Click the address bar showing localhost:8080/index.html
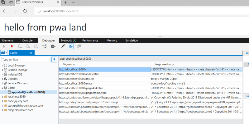Image resolution: width=249 pixels, height=124 pixels. point(141,11)
